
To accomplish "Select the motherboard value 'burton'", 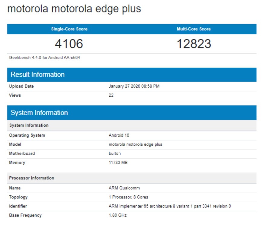I will click(x=115, y=154).
